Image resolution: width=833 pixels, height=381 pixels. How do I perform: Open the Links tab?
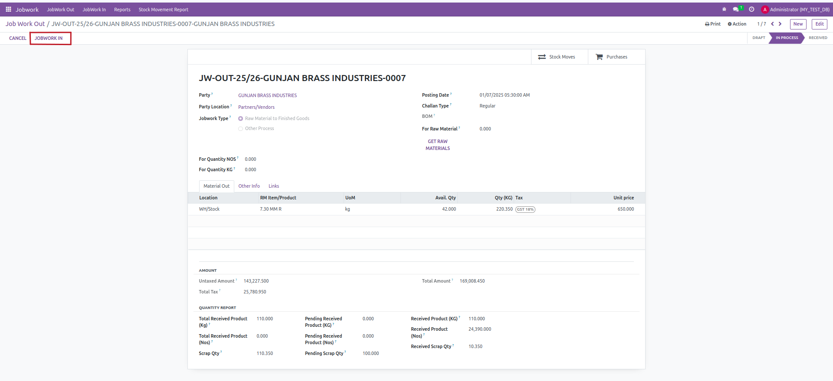(273, 186)
